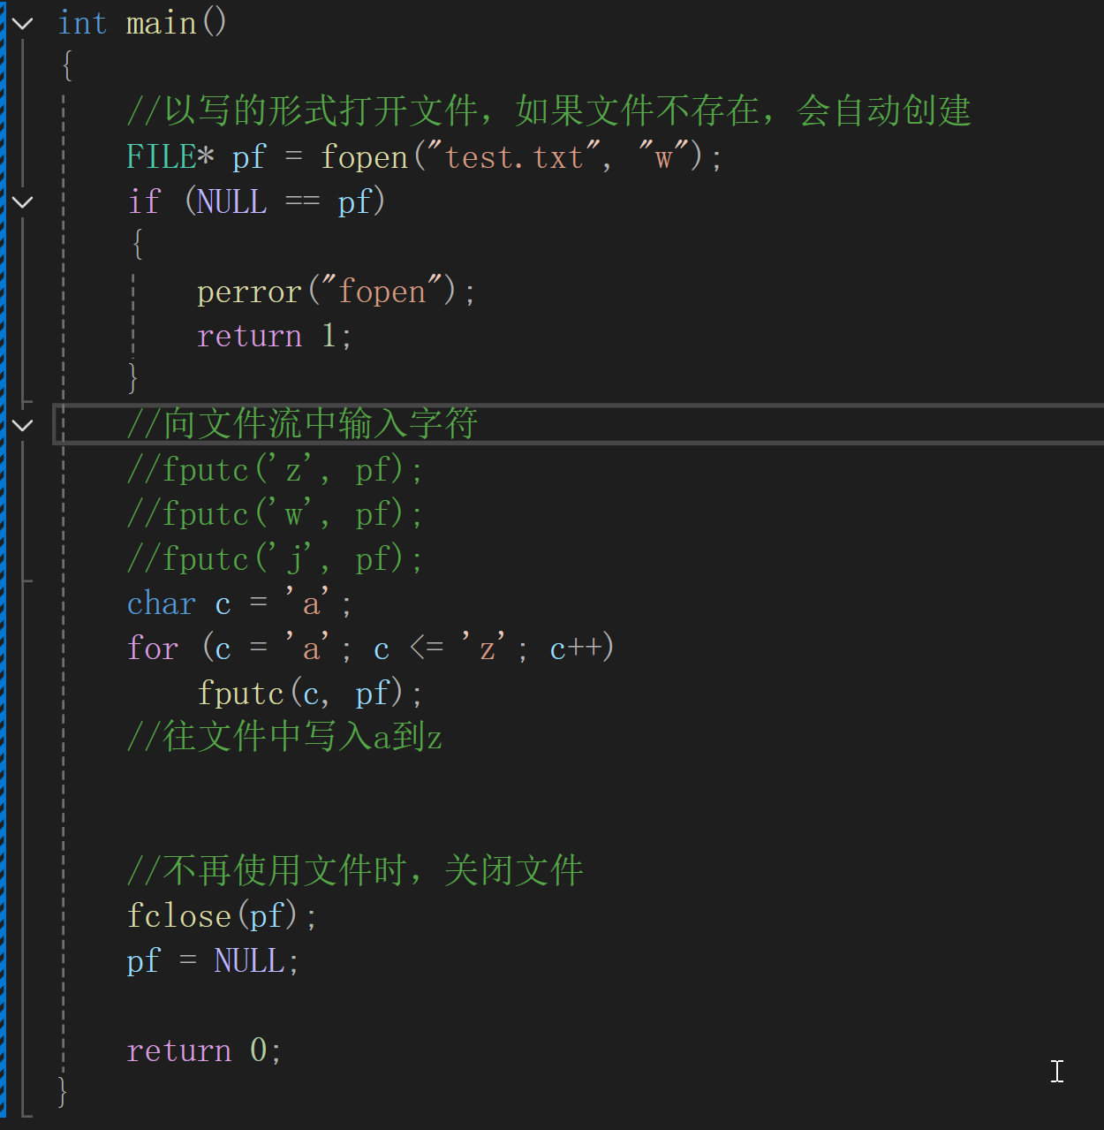Collapse the commented fputc lines region
Screen dimensions: 1104x1130
coord(23,426)
